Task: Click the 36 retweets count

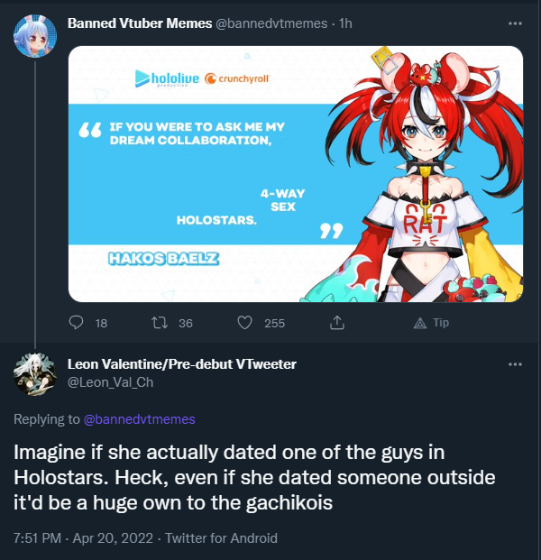Action: point(186,323)
